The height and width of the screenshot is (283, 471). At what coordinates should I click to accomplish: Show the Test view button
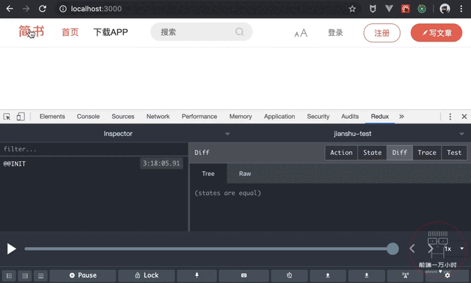pos(454,153)
